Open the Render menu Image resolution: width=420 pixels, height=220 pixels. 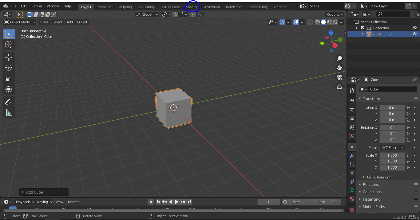(x=37, y=6)
